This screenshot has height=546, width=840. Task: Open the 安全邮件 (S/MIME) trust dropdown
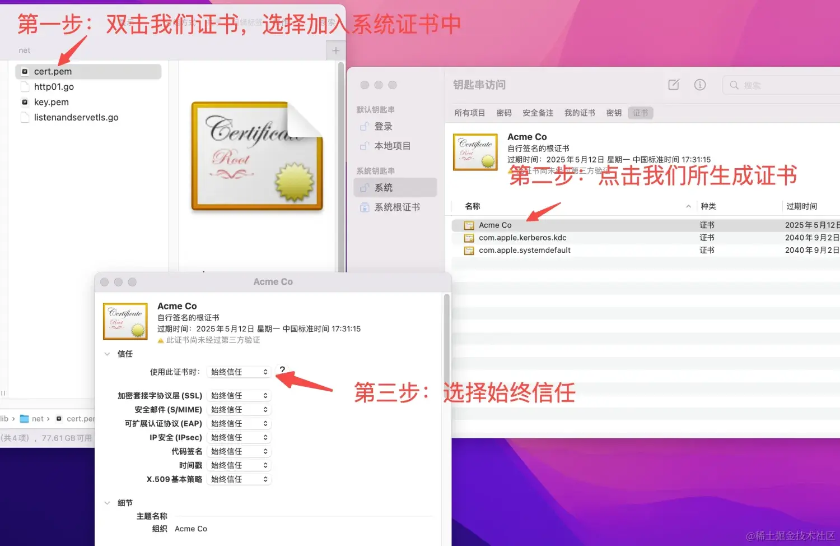[239, 410]
